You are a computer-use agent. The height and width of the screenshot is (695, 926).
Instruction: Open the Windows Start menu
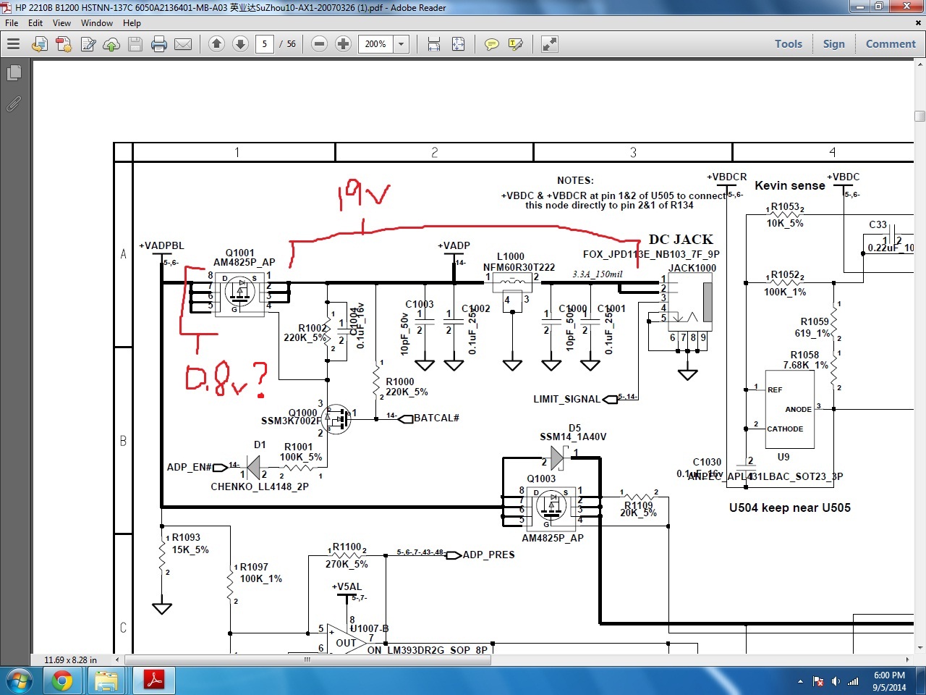19,681
